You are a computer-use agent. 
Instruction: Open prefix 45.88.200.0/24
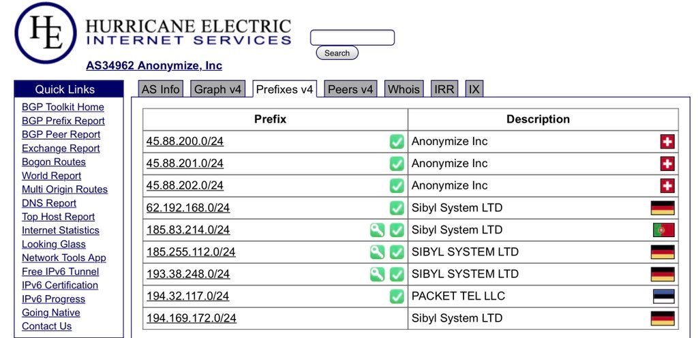point(185,142)
